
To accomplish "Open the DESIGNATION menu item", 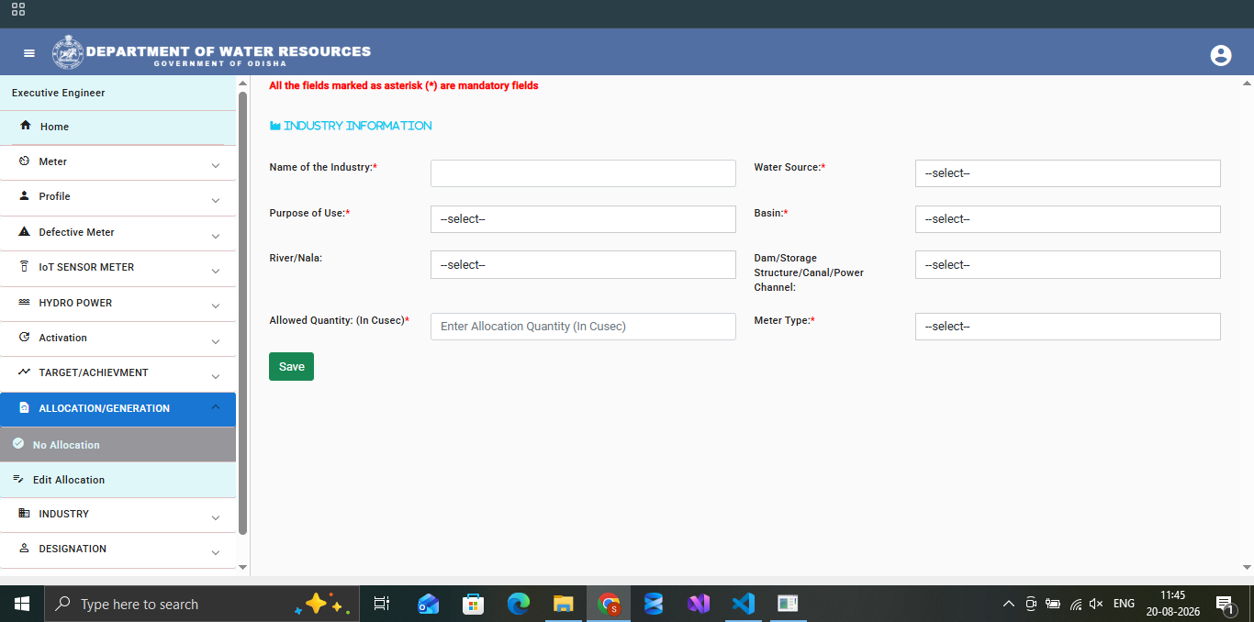I will coord(118,550).
